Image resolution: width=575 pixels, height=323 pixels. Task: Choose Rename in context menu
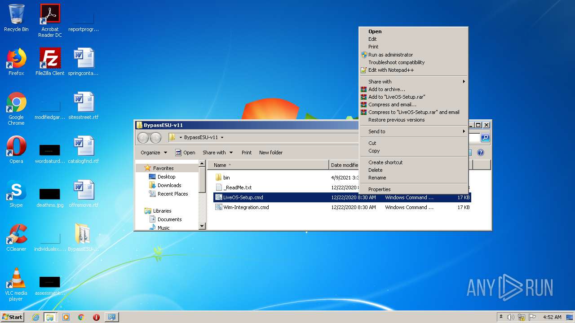413,178
